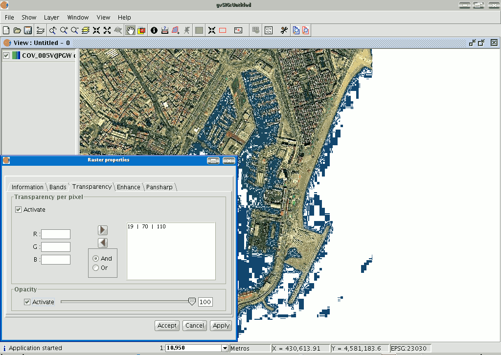Open a project with the folder icon
The image size is (501, 355).
[x=17, y=30]
